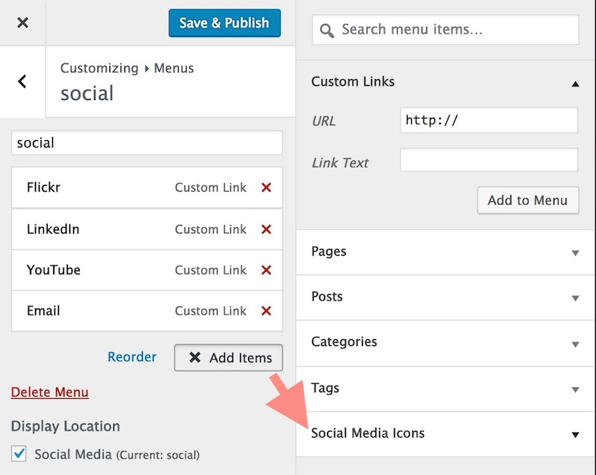Expand the Social Media Icons section
This screenshot has width=596, height=475.
[445, 434]
